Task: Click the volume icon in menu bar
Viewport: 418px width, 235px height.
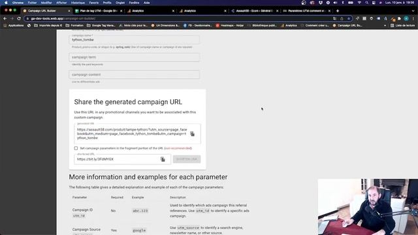Action: [335, 3]
